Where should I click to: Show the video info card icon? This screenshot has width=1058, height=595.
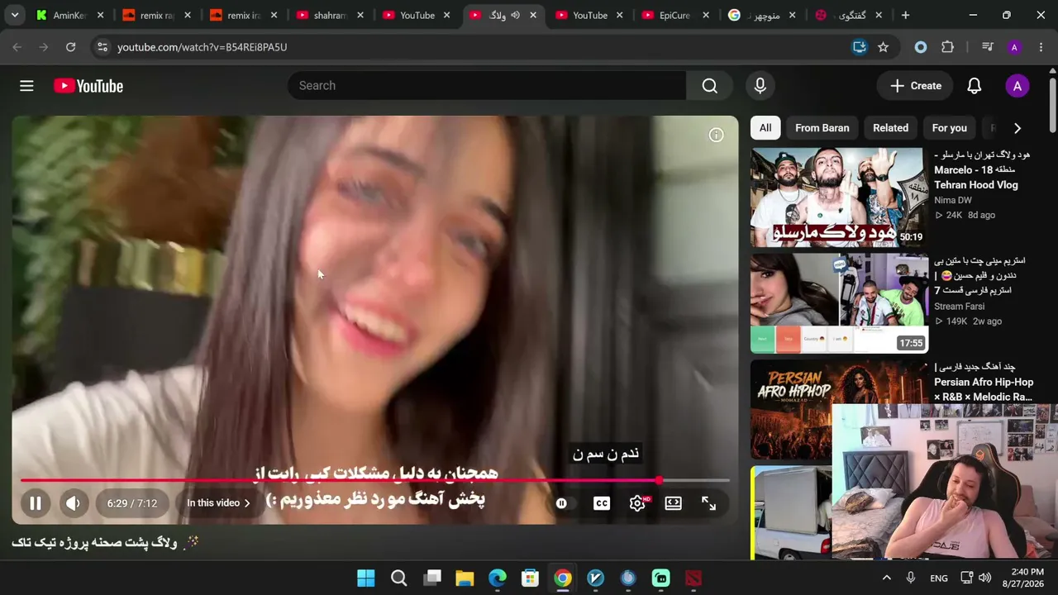click(x=717, y=135)
